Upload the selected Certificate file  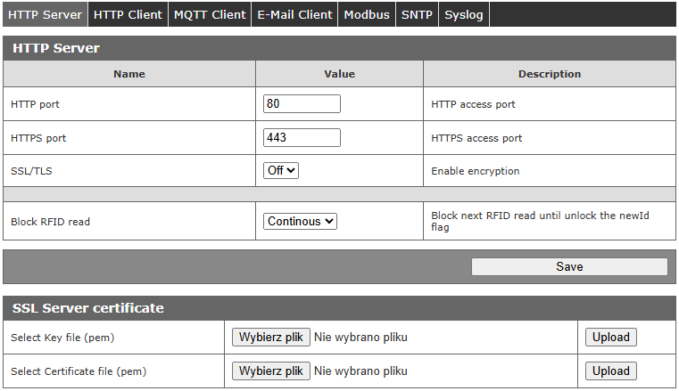(x=611, y=371)
